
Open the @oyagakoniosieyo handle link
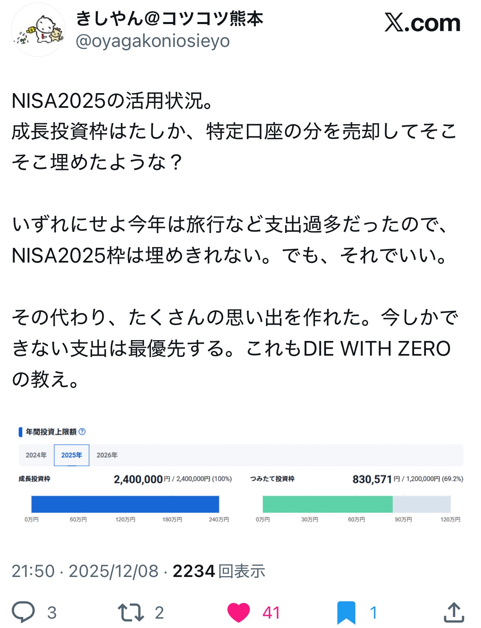tap(153, 41)
